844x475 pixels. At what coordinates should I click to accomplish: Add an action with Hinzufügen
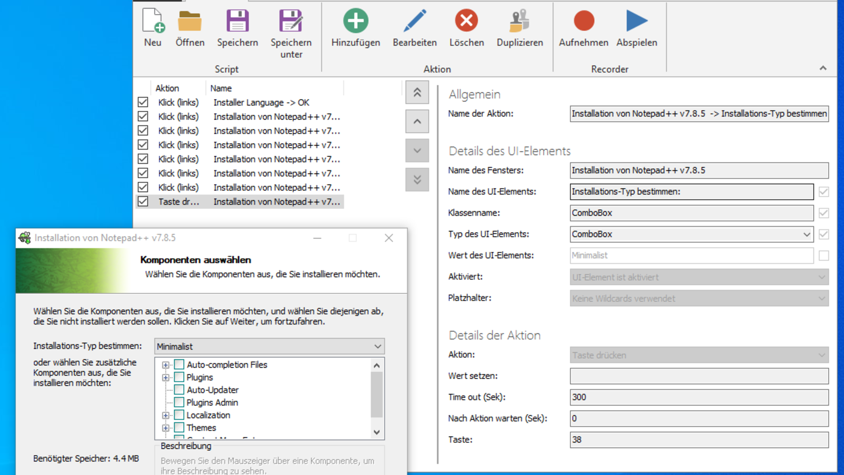click(356, 28)
